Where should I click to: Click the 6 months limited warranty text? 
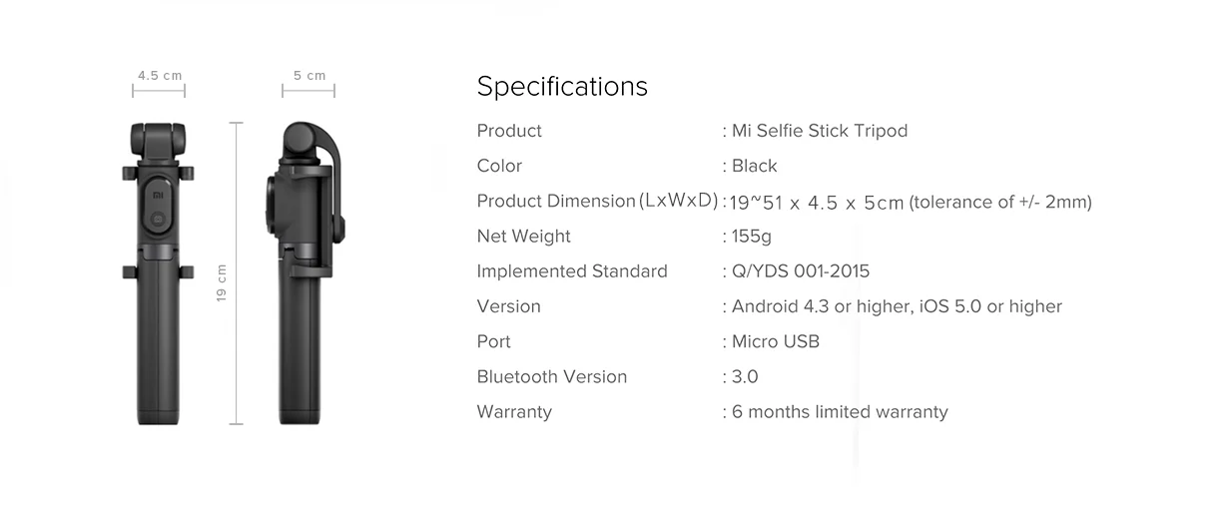click(x=839, y=412)
